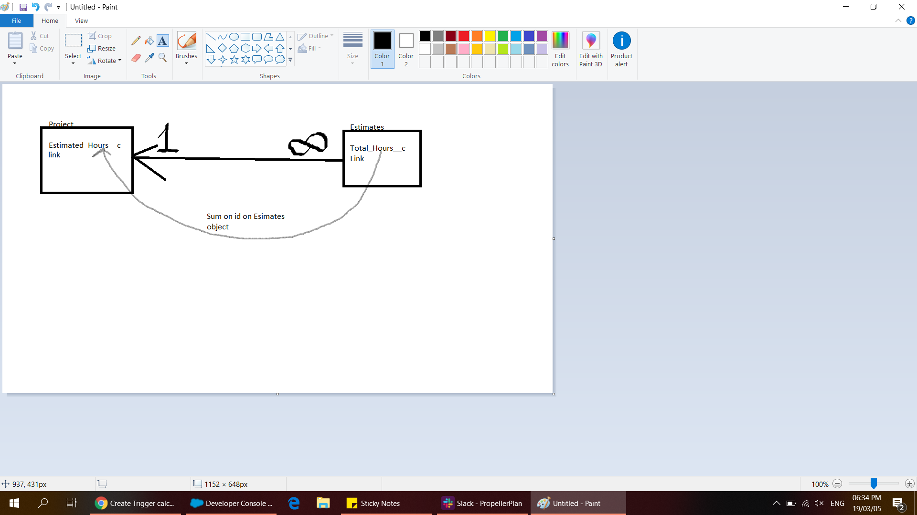Select the Pencil tool
The width and height of the screenshot is (917, 515).
[136, 41]
